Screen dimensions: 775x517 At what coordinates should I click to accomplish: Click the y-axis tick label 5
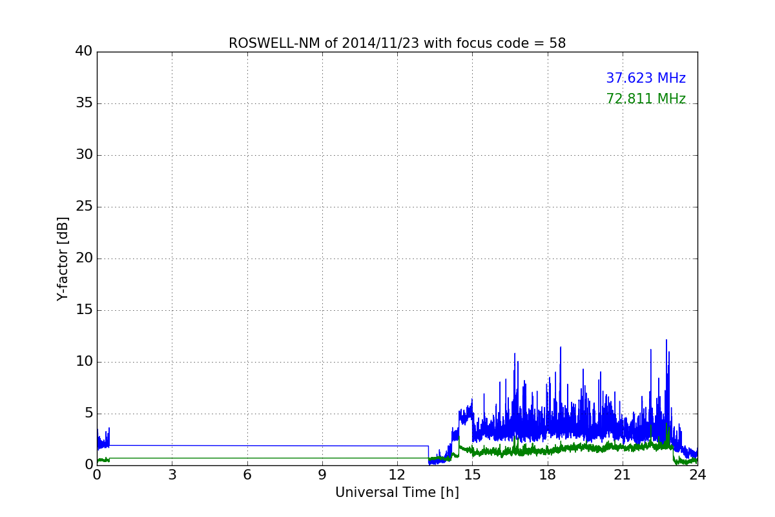(88, 414)
